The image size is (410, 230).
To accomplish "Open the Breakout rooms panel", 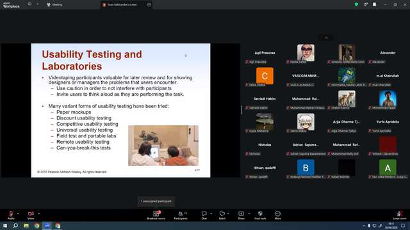I will click(x=156, y=215).
